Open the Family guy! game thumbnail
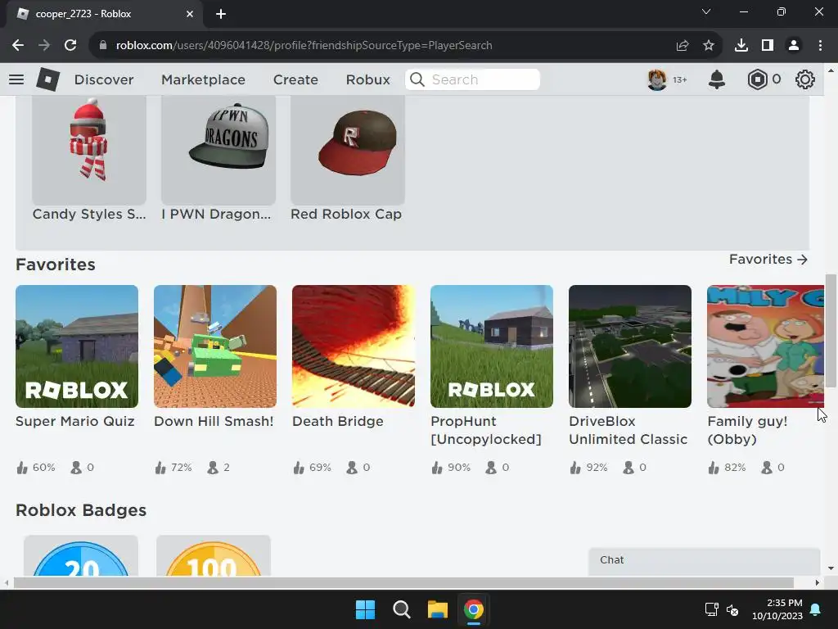Image resolution: width=838 pixels, height=629 pixels. (x=765, y=346)
